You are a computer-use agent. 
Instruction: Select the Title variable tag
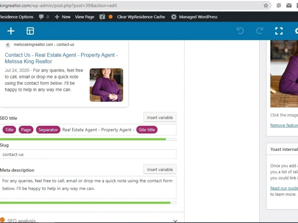pyautogui.click(x=9, y=130)
